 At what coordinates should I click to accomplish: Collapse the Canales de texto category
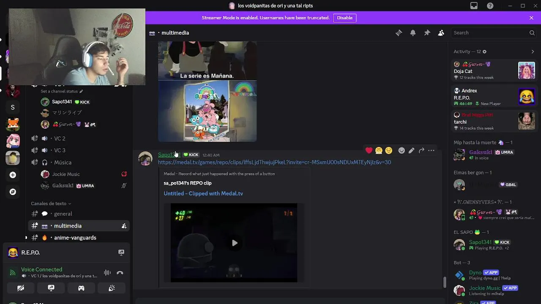(51, 204)
